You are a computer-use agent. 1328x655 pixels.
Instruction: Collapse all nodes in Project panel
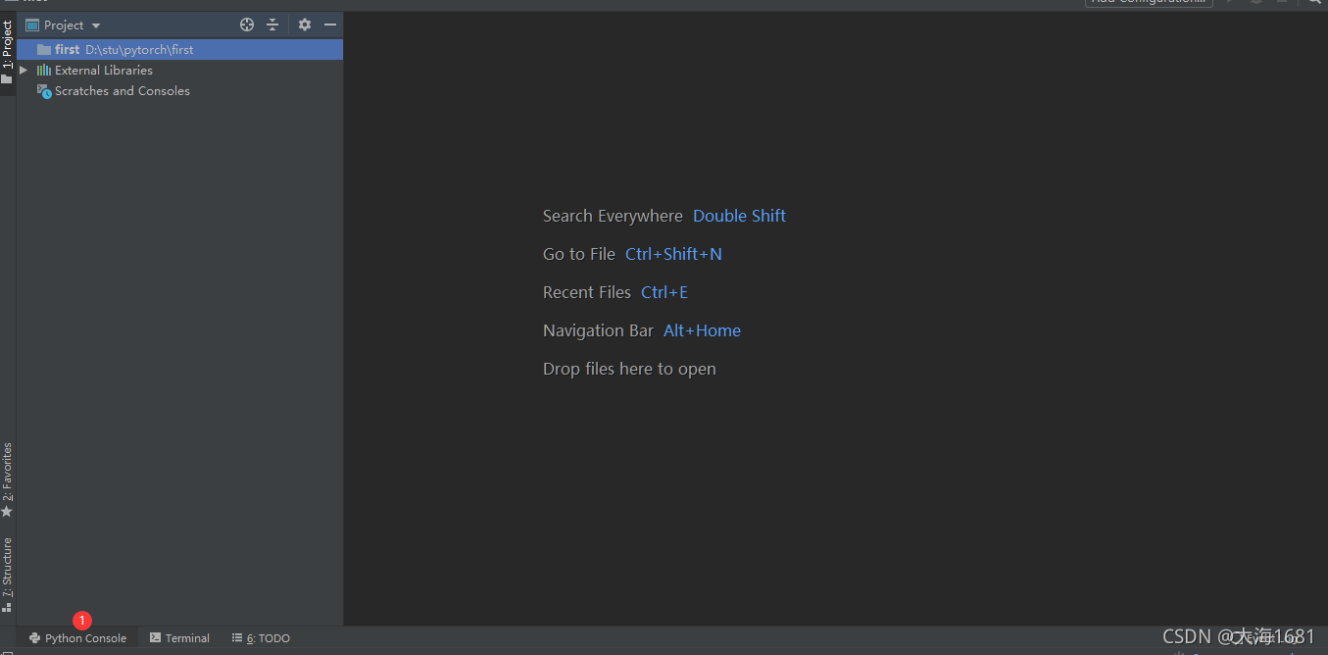272,25
